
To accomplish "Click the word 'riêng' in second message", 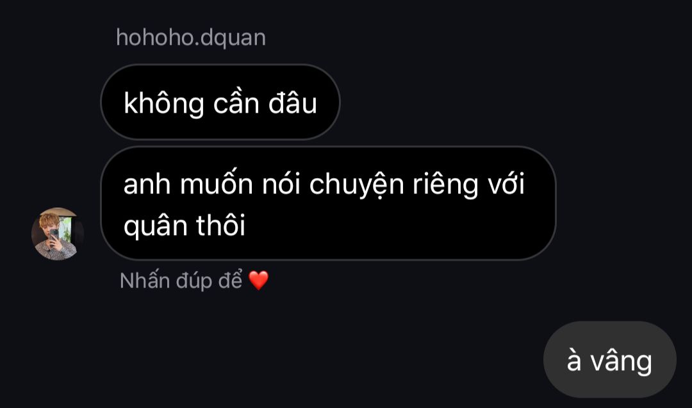I will click(x=445, y=185).
